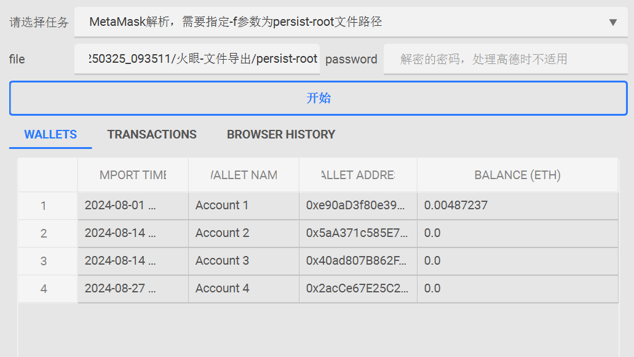Click Account 2's 2024-08-14 import time
The width and height of the screenshot is (634, 357).
click(x=133, y=233)
